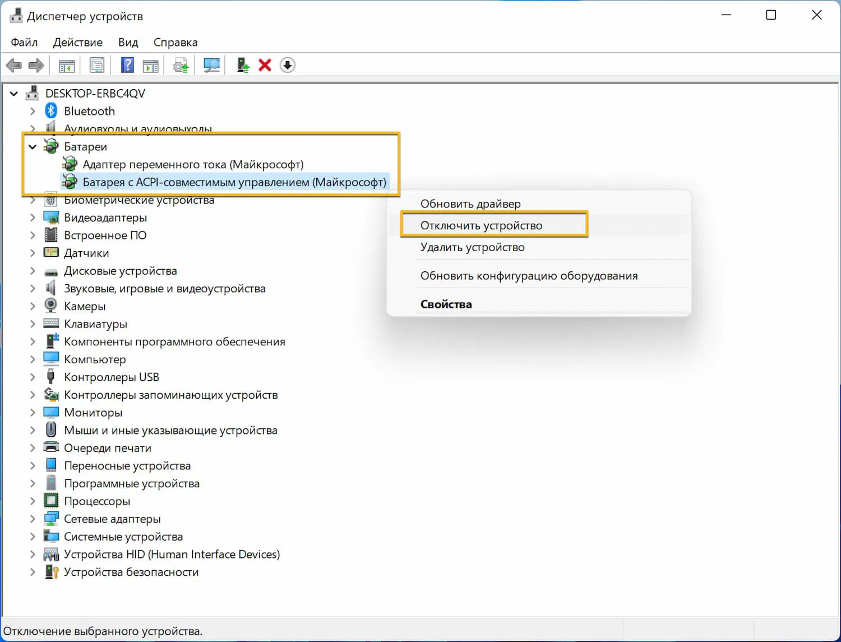Click the Видеоадаптеры category icon
841x642 pixels.
coord(51,217)
